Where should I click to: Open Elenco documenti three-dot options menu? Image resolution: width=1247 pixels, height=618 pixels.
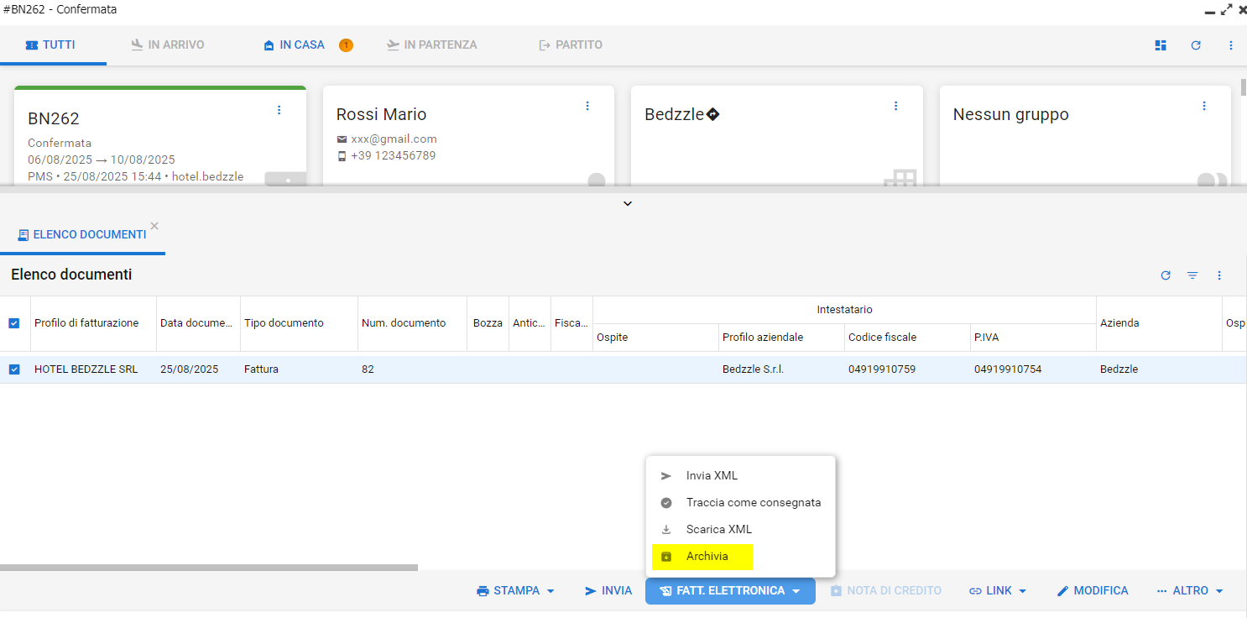tap(1219, 275)
